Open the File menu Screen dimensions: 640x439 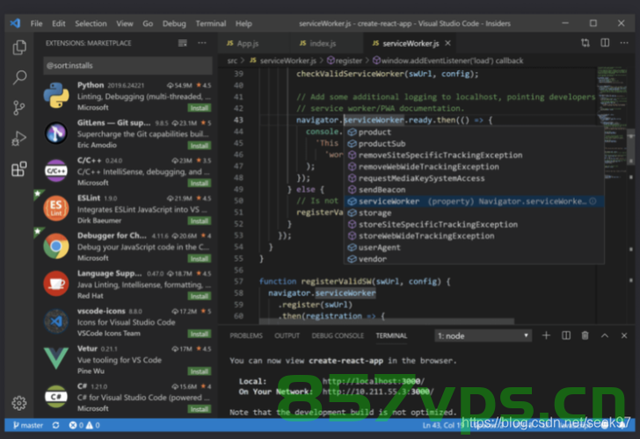pyautogui.click(x=36, y=24)
